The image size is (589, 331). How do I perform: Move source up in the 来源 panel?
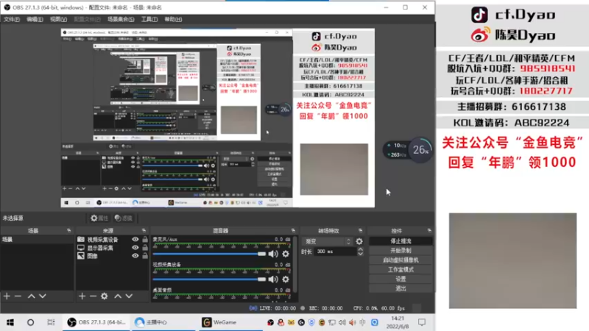(118, 296)
